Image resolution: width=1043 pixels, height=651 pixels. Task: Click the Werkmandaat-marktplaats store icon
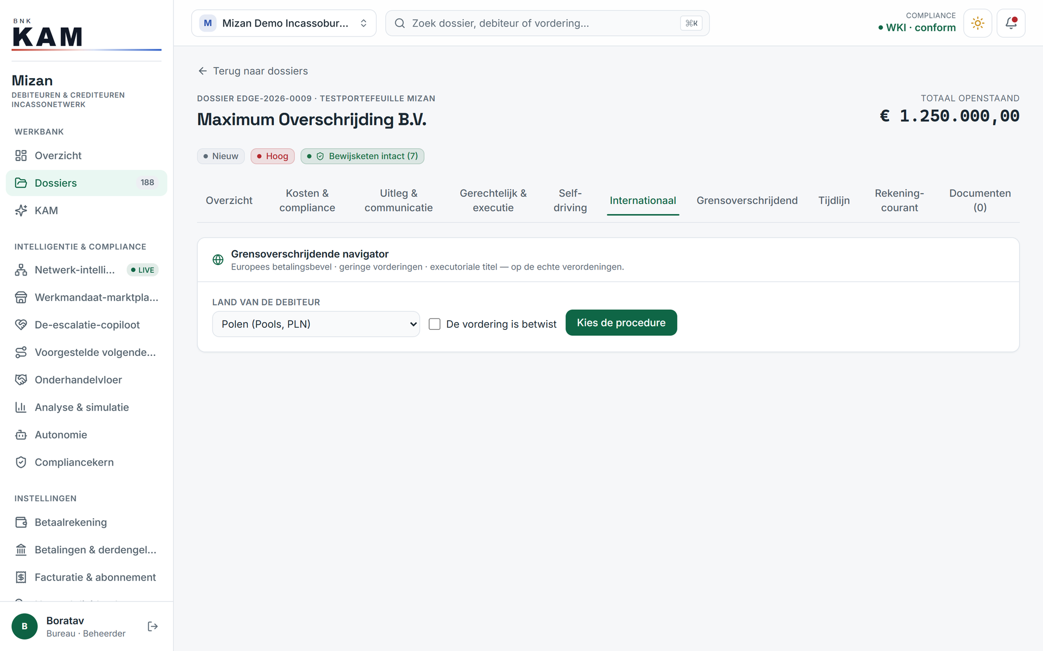coord(21,297)
